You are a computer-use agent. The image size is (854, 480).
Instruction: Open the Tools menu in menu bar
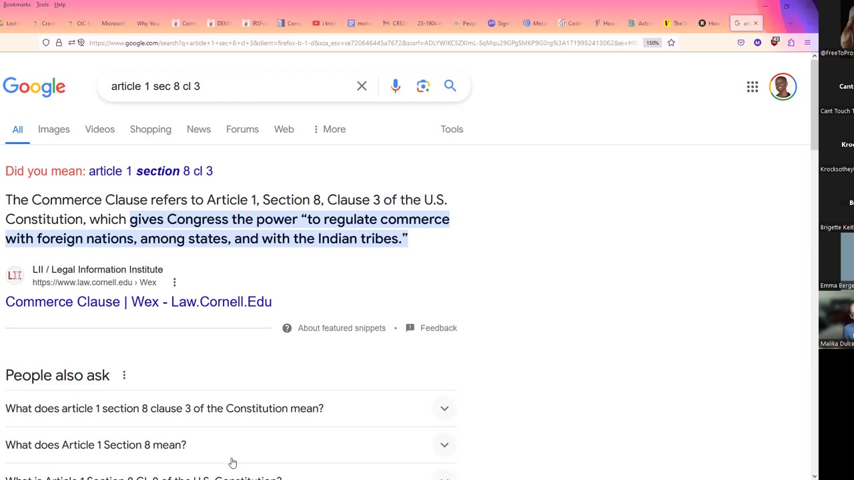pyautogui.click(x=42, y=5)
